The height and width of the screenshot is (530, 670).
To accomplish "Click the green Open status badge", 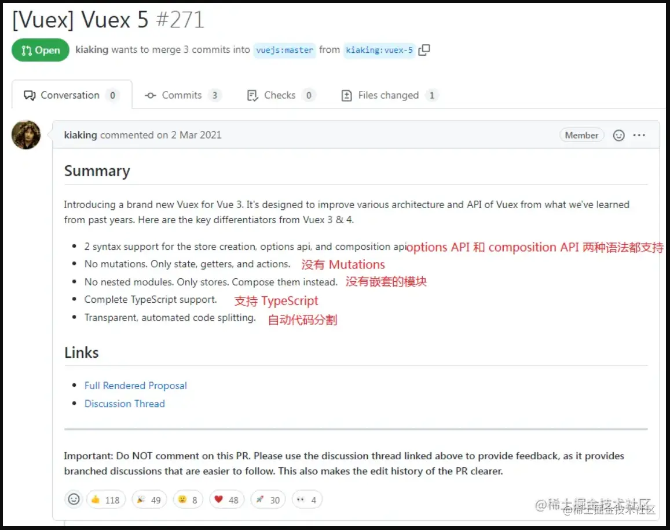I will pyautogui.click(x=40, y=50).
